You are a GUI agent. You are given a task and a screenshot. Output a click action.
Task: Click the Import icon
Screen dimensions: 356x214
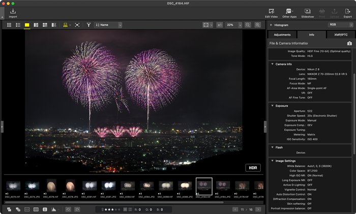[13, 11]
